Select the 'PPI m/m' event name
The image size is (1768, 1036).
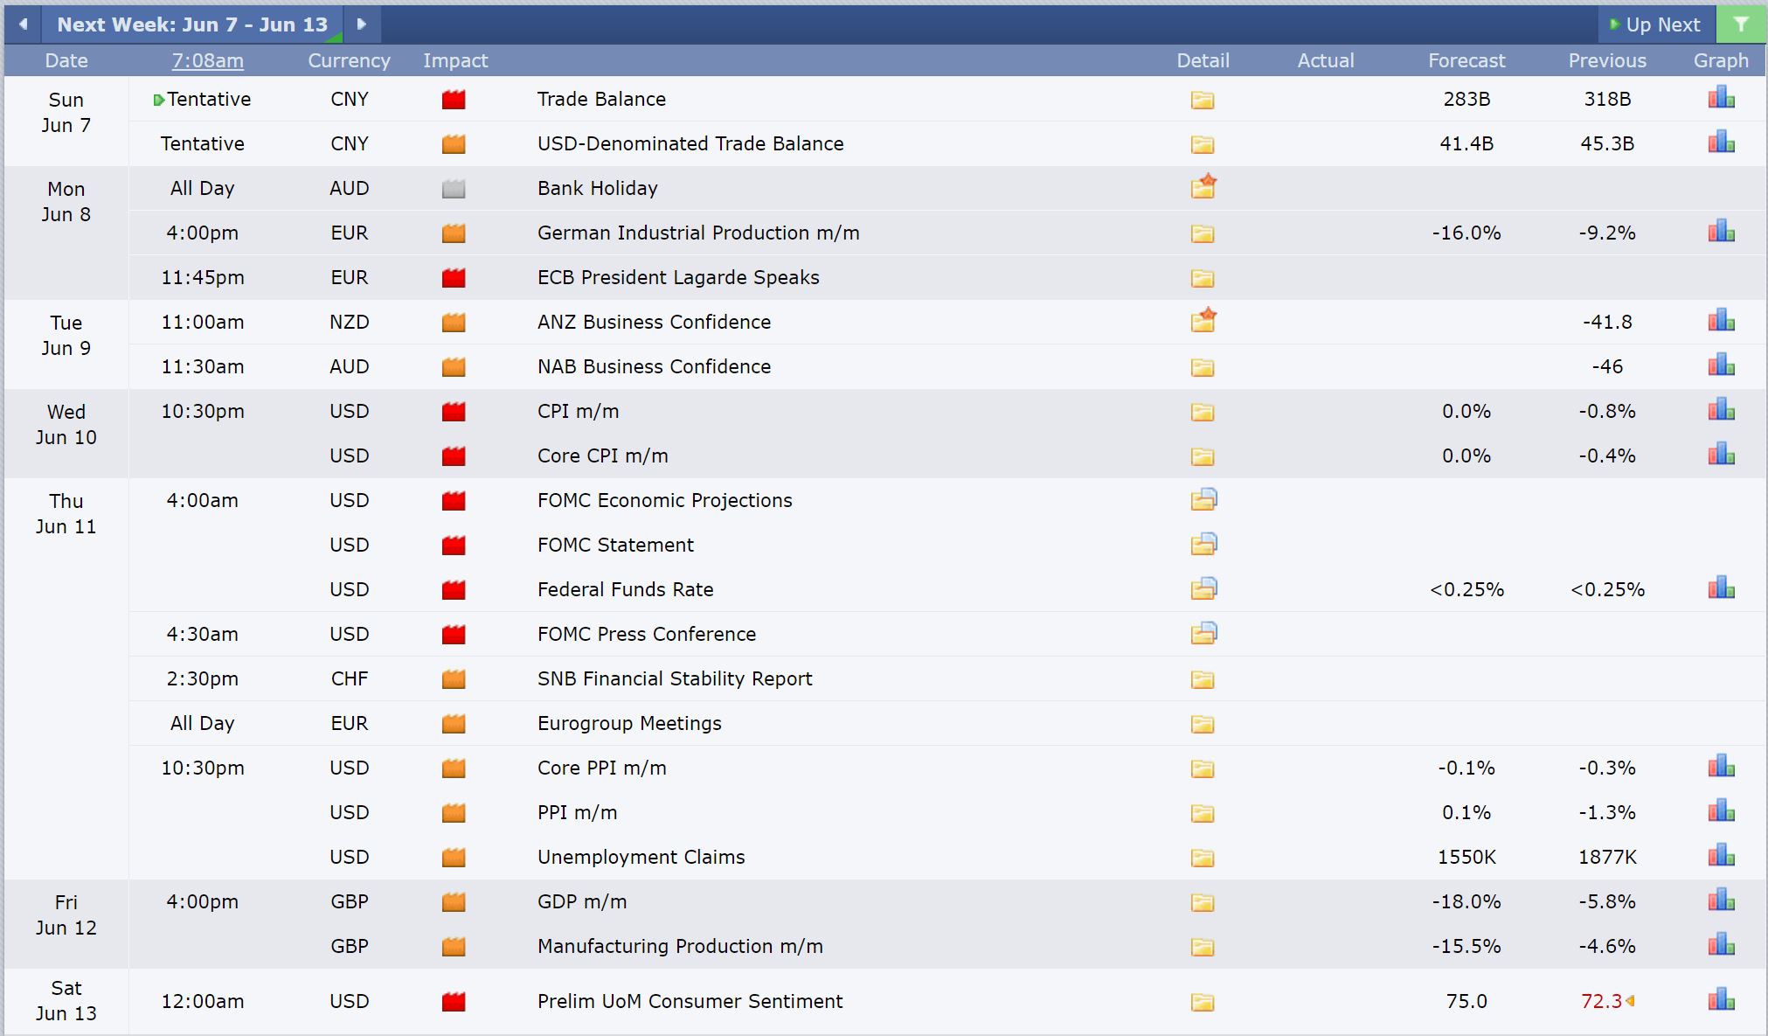click(577, 812)
